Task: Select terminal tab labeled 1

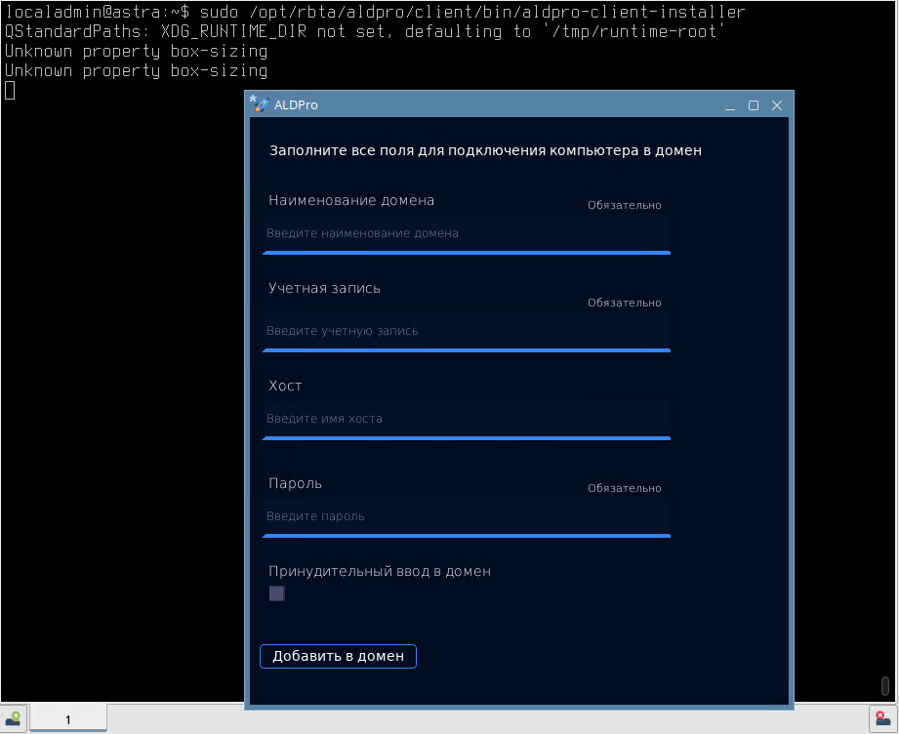Action: (x=68, y=719)
